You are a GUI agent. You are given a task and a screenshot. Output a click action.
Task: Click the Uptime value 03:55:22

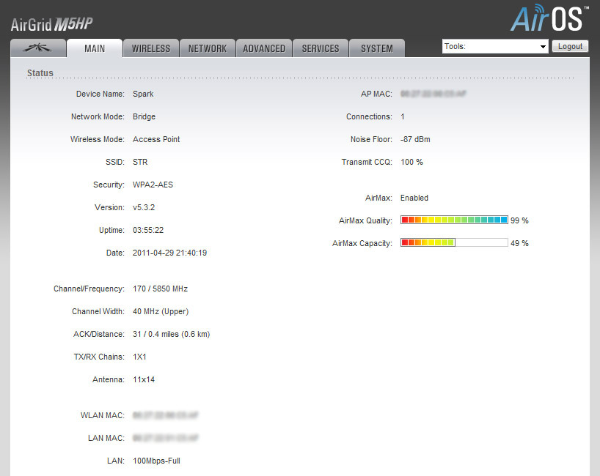pos(148,230)
